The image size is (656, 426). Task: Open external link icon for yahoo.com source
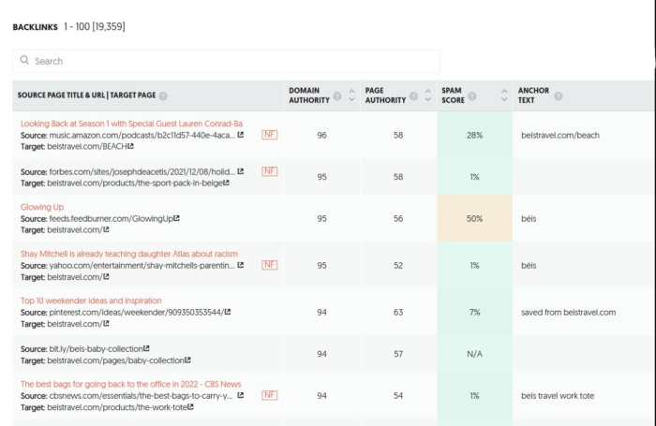pos(241,265)
